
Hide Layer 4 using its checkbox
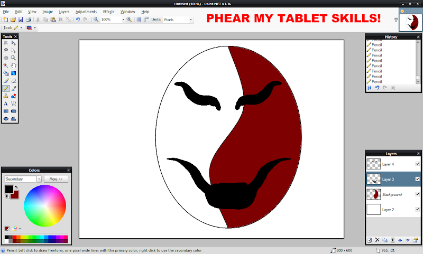pos(417,164)
